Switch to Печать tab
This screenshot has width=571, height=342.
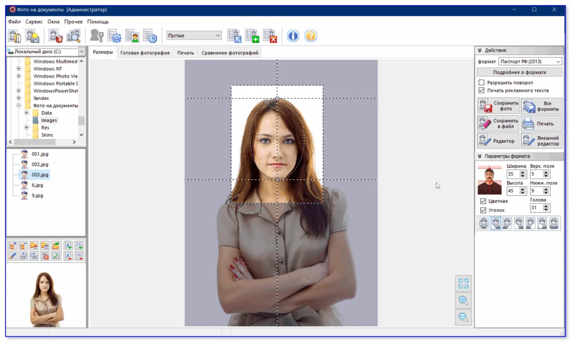point(186,53)
